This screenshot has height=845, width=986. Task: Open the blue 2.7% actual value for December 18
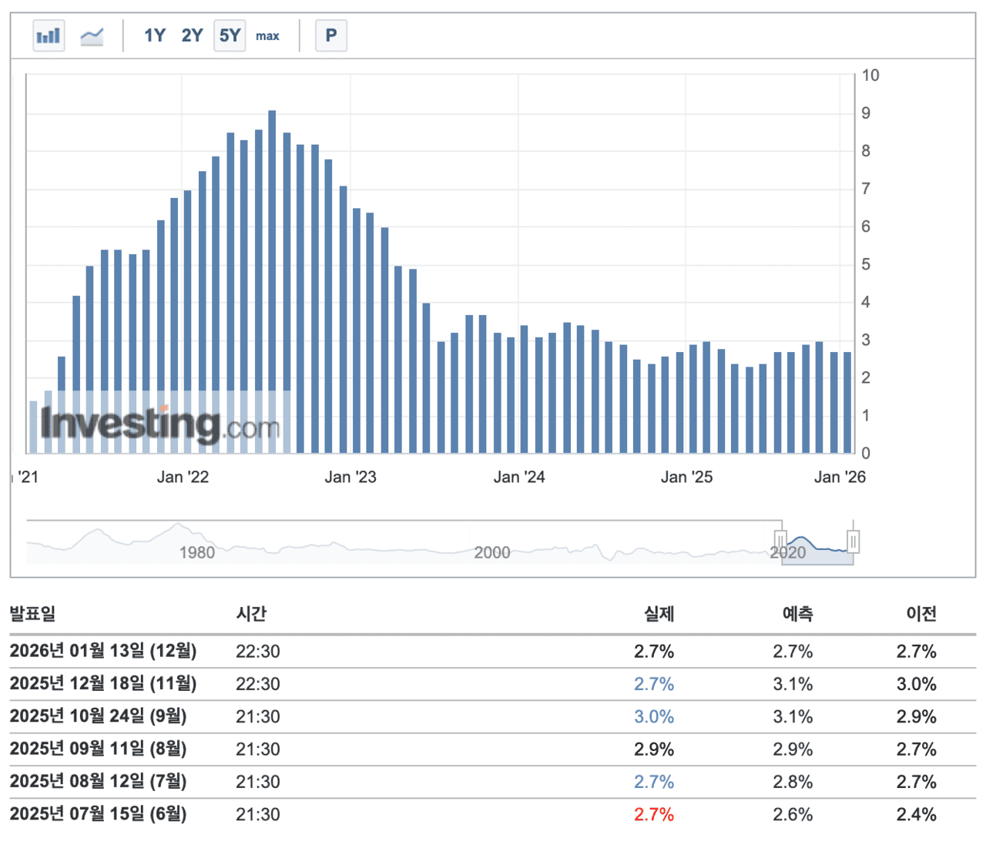(654, 683)
